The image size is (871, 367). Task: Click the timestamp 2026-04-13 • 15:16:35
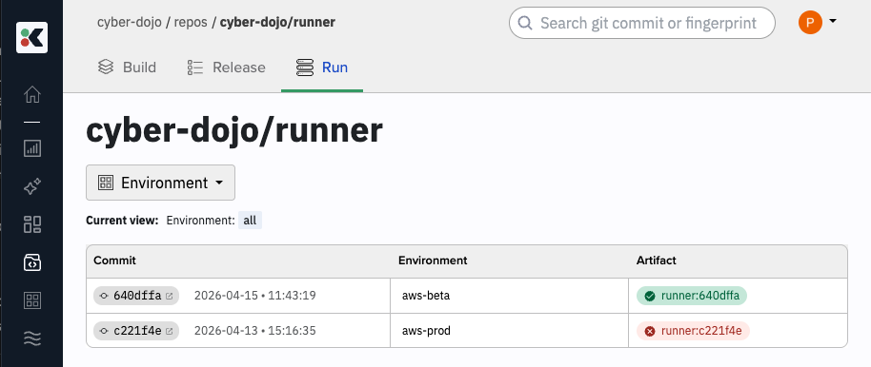click(255, 332)
